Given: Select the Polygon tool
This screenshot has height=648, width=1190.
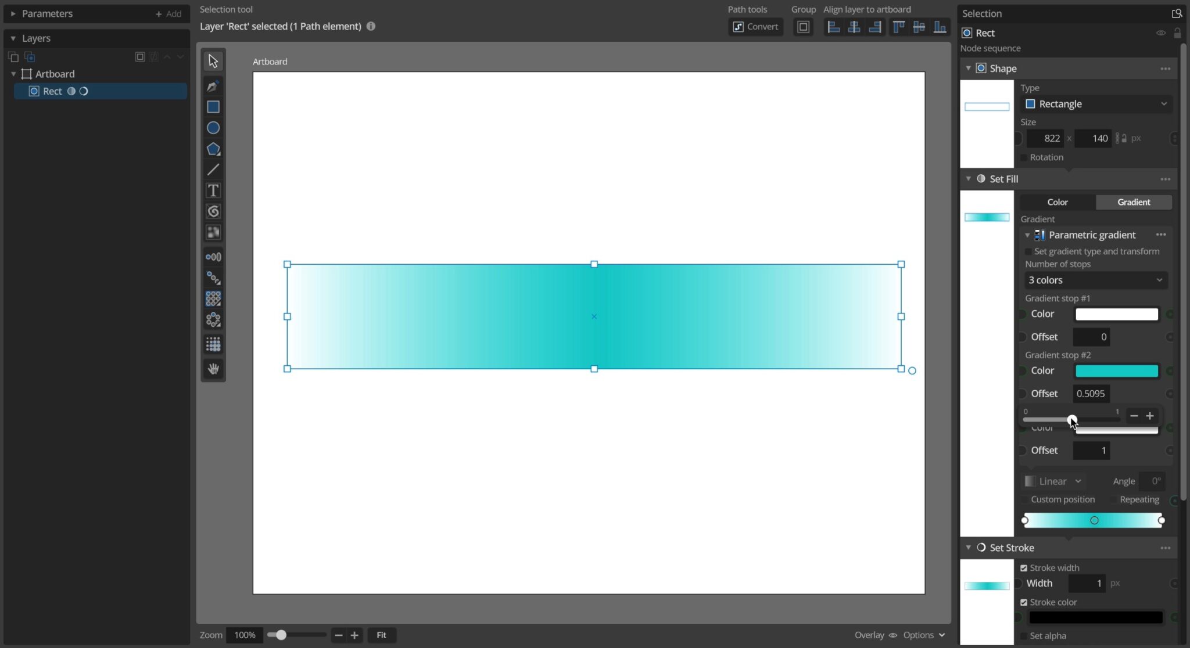Looking at the screenshot, I should click(x=213, y=149).
